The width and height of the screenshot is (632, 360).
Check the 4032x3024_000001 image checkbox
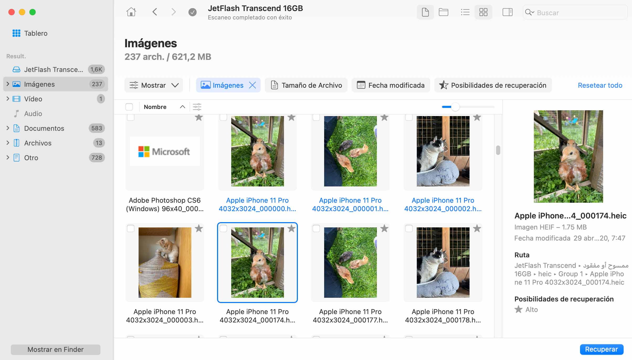(x=316, y=117)
